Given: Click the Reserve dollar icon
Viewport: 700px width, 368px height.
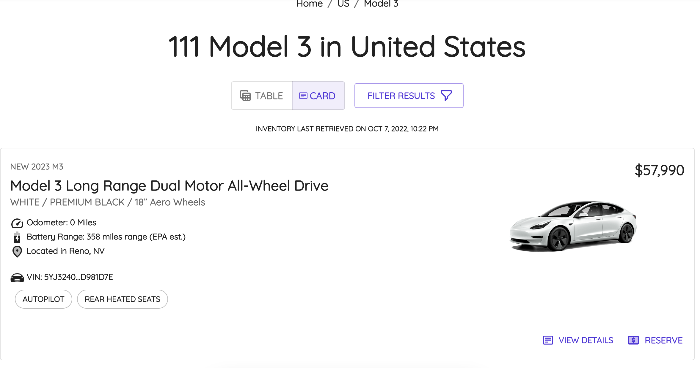Looking at the screenshot, I should click(633, 340).
